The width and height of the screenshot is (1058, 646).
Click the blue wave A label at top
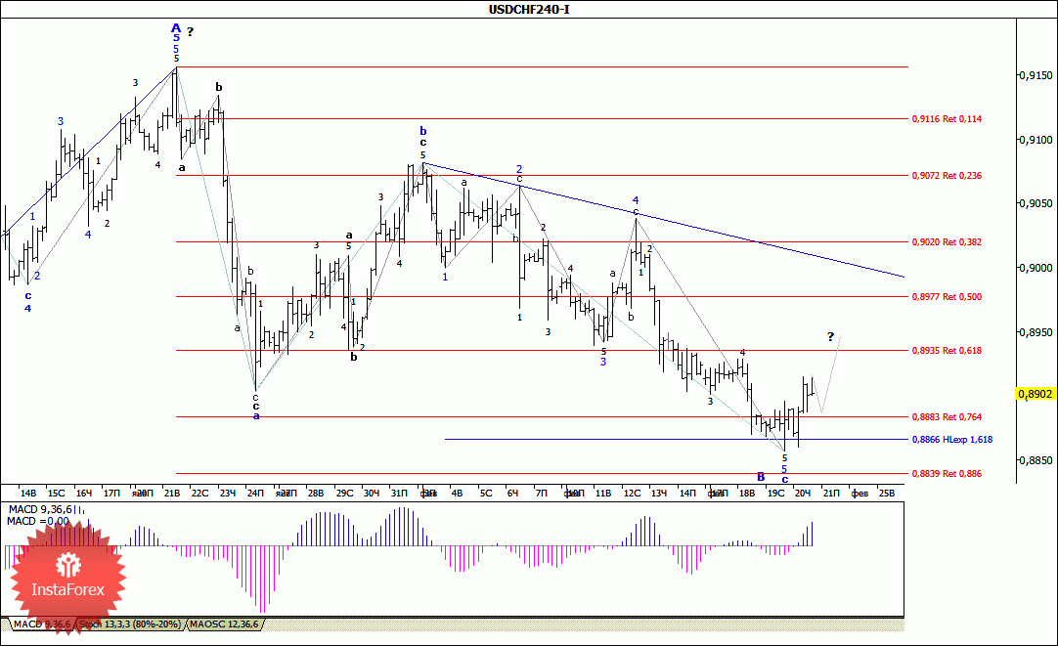[176, 27]
